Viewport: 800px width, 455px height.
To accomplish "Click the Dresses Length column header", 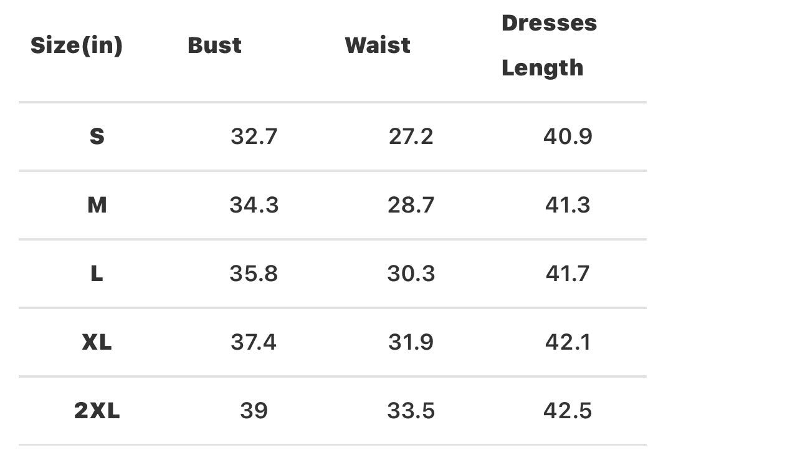I will pos(549,45).
